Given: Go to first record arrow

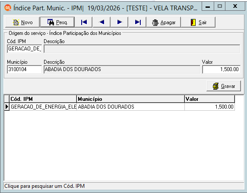Looking at the screenshot, I should click(x=84, y=22).
